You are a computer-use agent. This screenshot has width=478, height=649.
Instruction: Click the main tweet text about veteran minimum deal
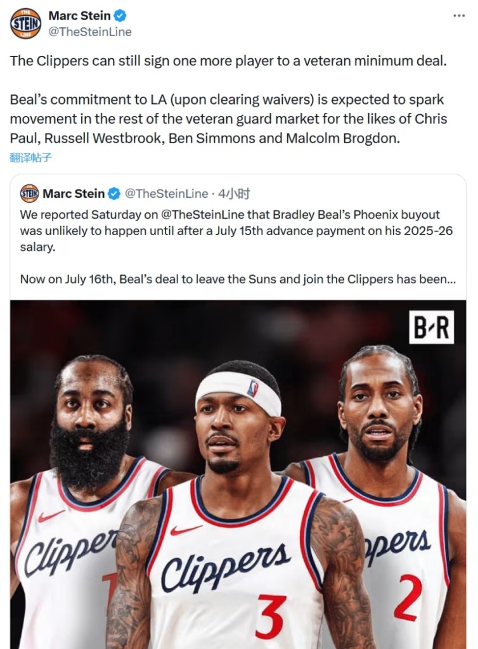228,61
